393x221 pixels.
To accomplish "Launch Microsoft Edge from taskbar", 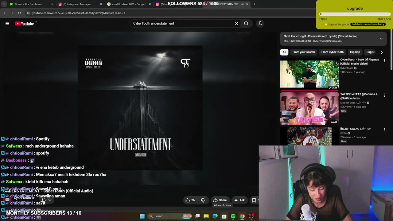I will (215, 216).
